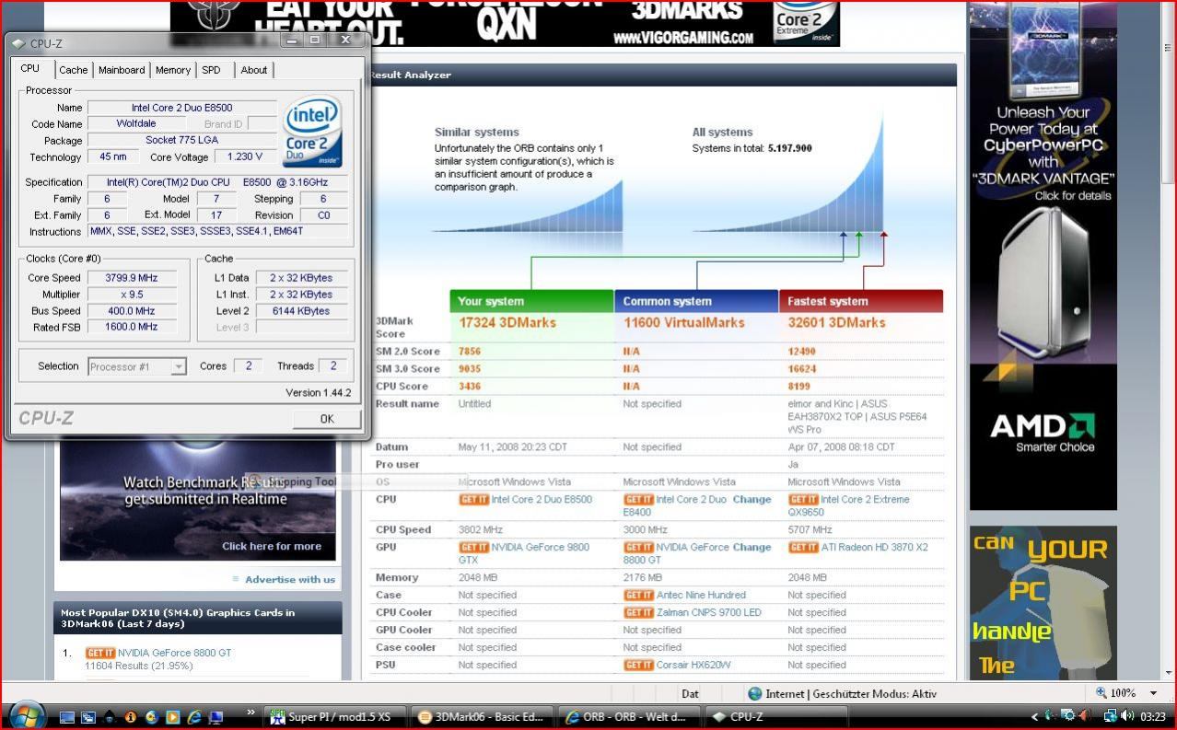This screenshot has height=730, width=1177.
Task: Switch to ORB browser window in taskbar
Action: (631, 717)
